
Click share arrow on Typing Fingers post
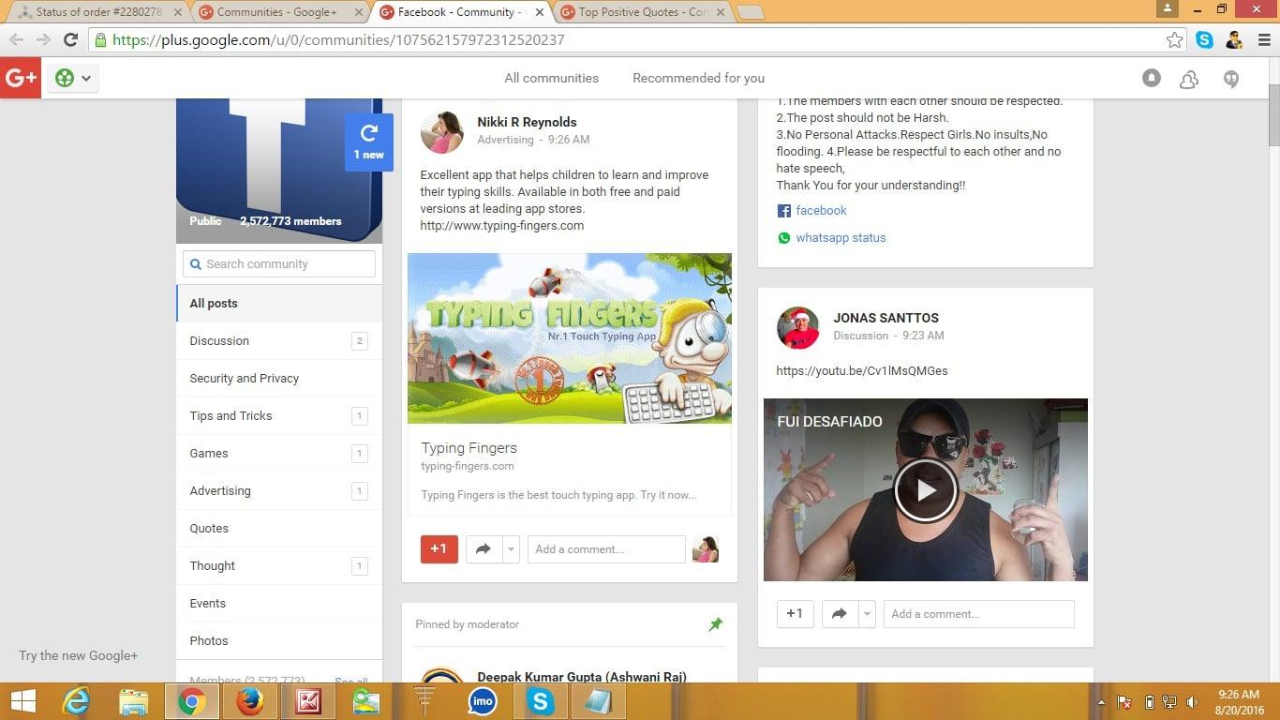coord(484,549)
